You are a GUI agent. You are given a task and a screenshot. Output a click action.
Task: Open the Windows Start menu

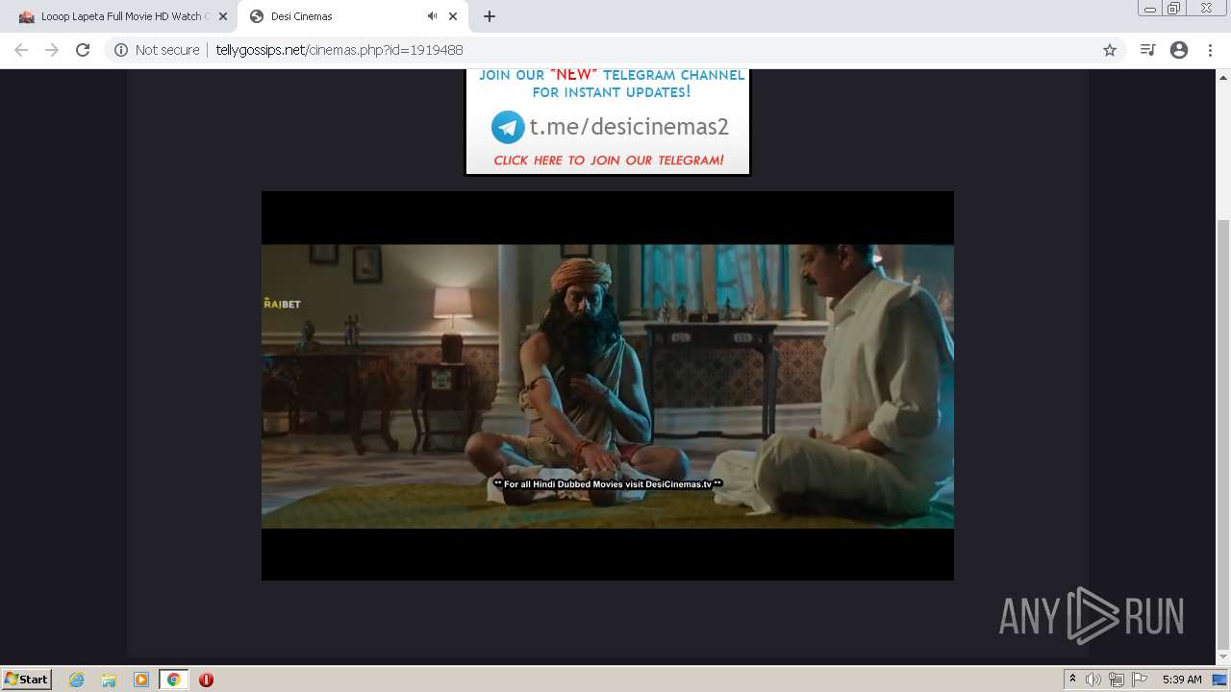pos(26,679)
